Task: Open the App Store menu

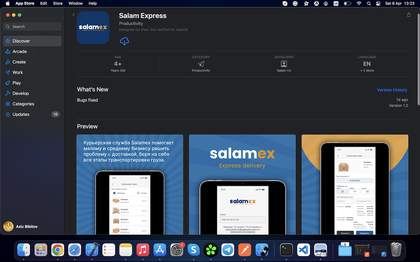Action: tap(25, 3)
